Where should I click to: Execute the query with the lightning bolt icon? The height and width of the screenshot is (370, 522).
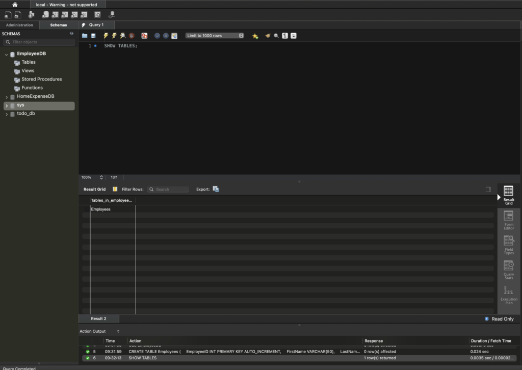click(106, 36)
